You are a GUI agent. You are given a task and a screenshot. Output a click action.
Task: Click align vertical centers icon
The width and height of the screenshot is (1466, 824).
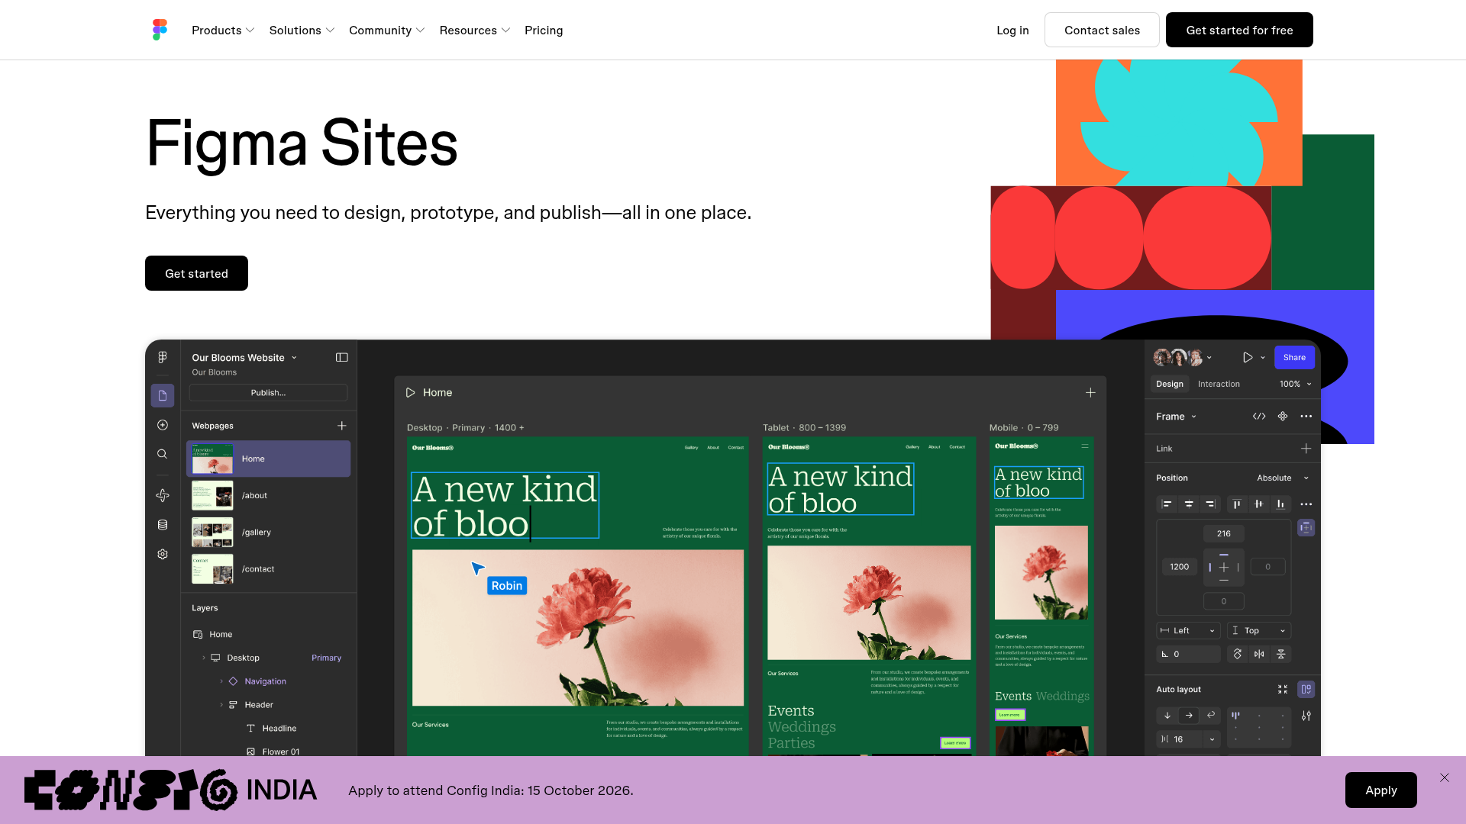tap(1259, 504)
